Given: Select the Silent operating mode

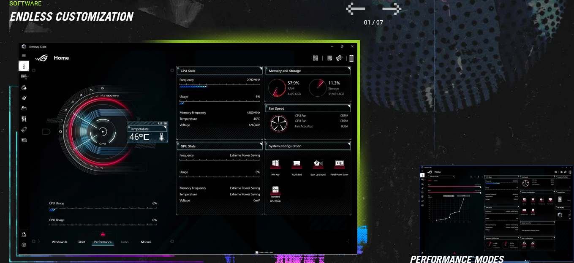Looking at the screenshot, I should click(81, 242).
